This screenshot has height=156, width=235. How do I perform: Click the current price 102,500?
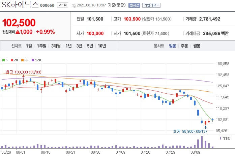(x=19, y=23)
